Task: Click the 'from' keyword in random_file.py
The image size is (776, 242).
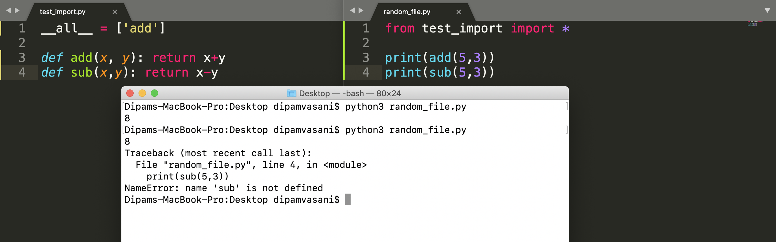Action: tap(400, 28)
